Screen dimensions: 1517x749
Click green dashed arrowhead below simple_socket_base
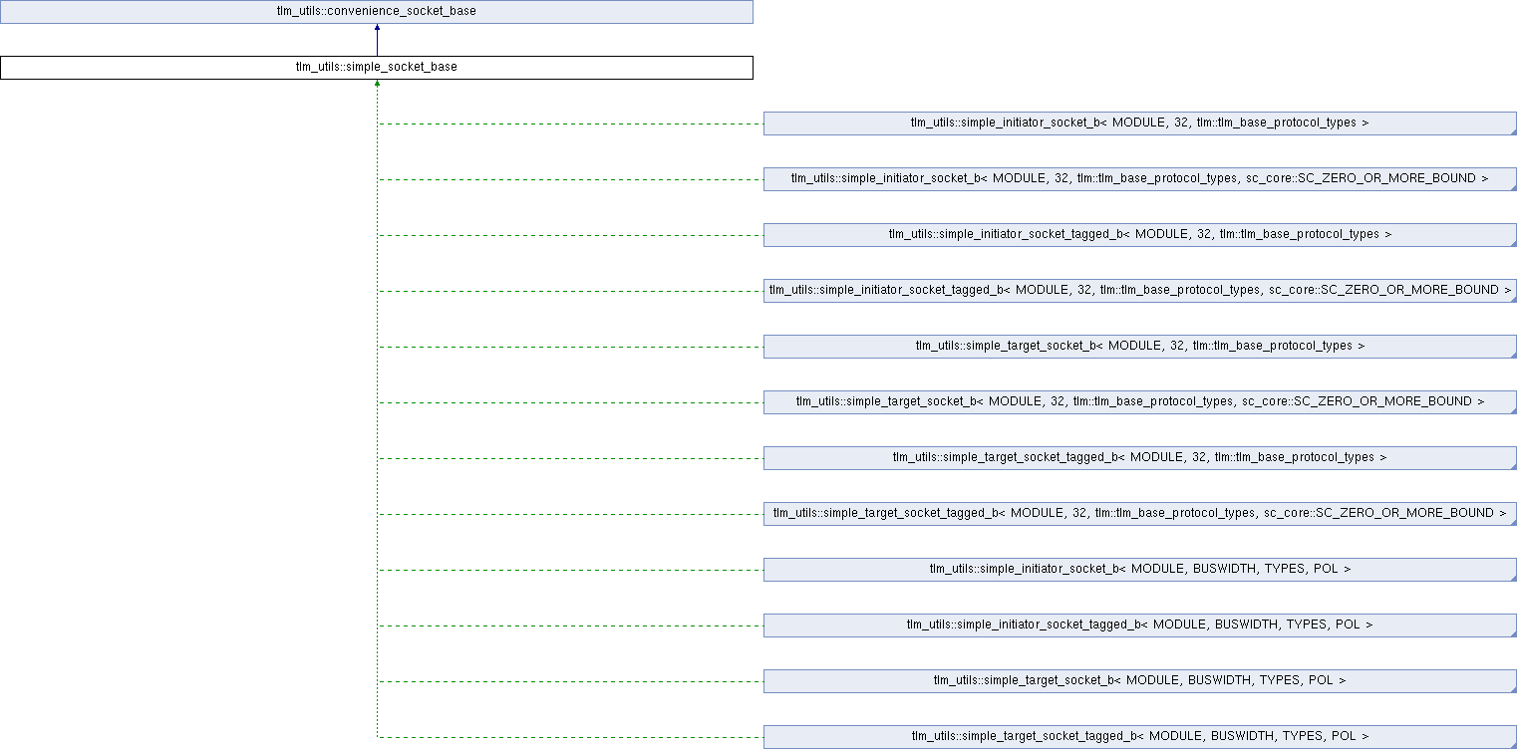[377, 85]
